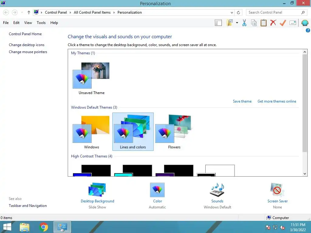This screenshot has width=311, height=233.
Task: Click the network tray icon
Action: [275, 227]
